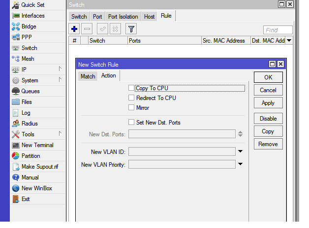Image resolution: width=309 pixels, height=228 pixels.
Task: Toggle the Mirror checkbox
Action: [x=131, y=107]
